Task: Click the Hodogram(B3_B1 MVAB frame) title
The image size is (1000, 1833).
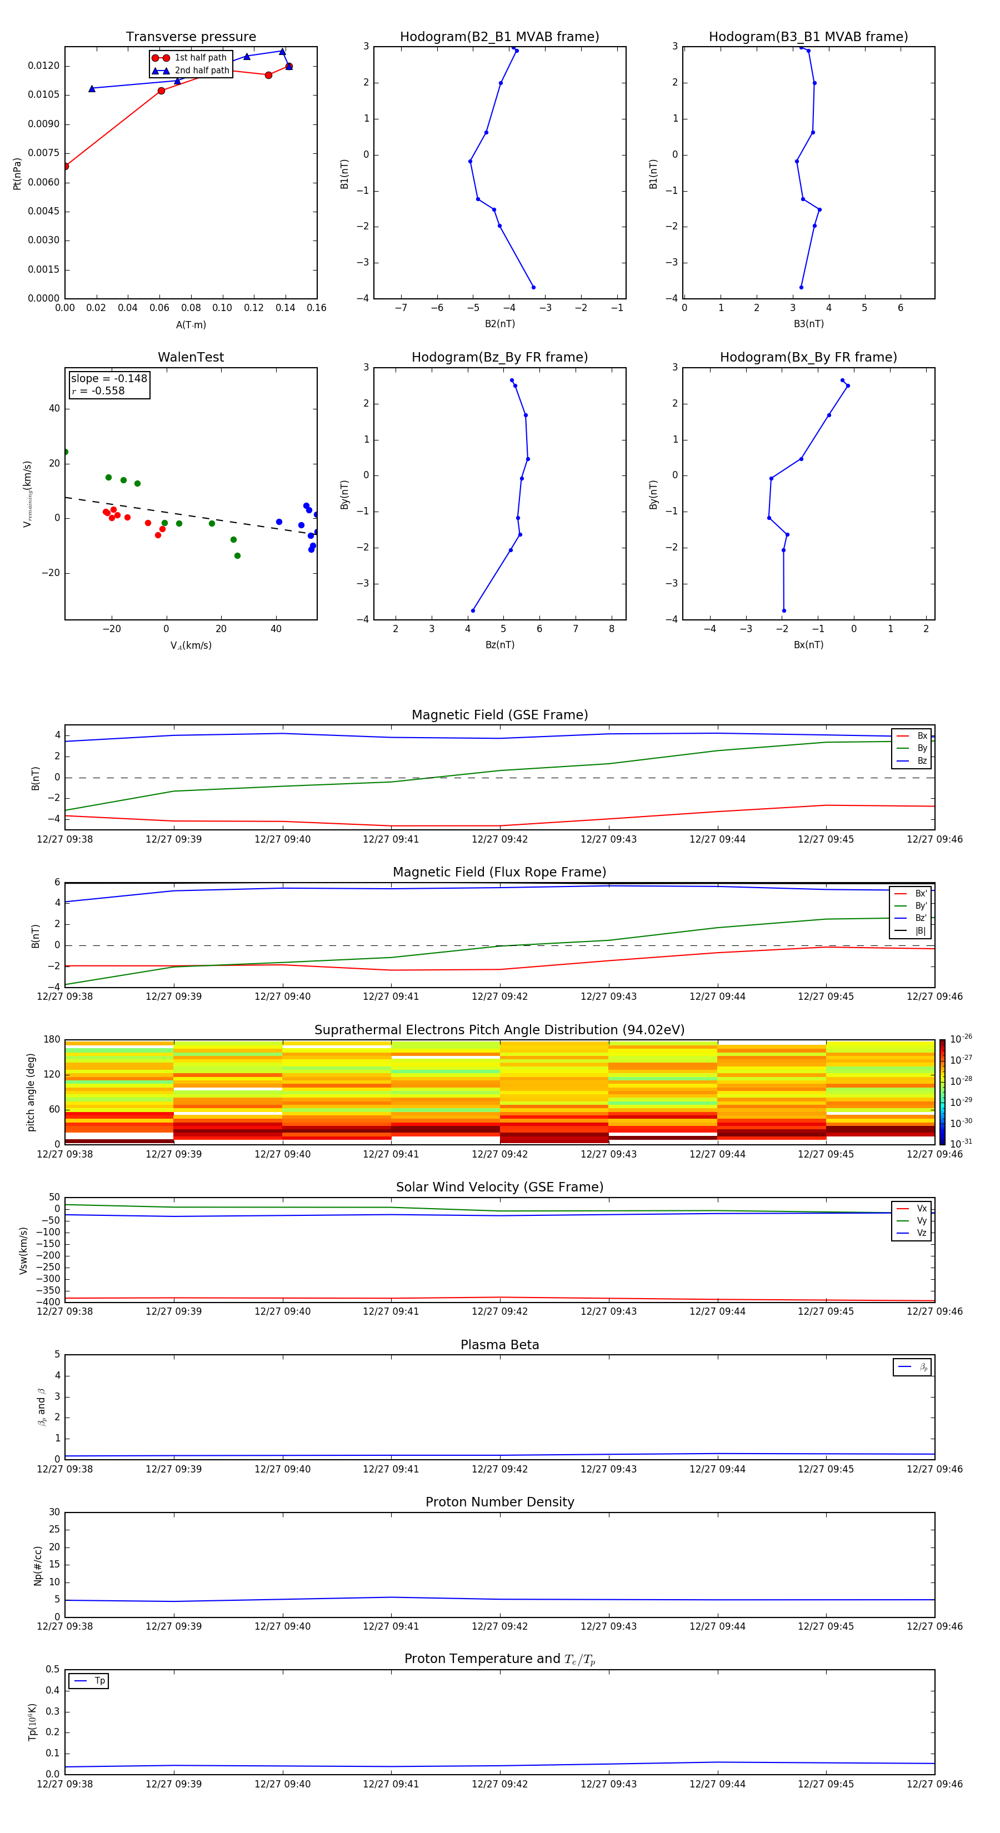Action: [x=808, y=37]
